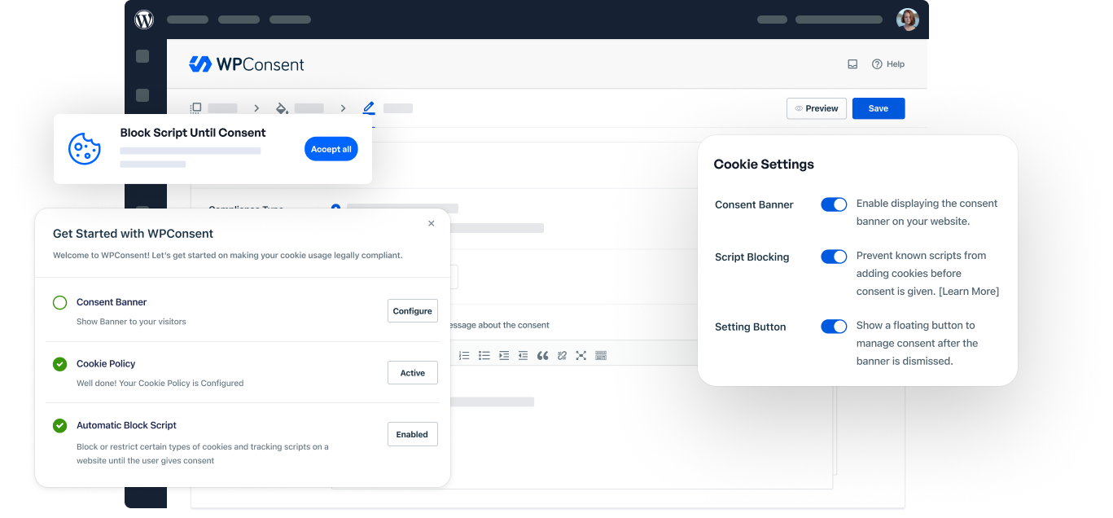Click the Consent Banner label in Cookie Settings
Screen dimensions: 1113x518
click(754, 205)
